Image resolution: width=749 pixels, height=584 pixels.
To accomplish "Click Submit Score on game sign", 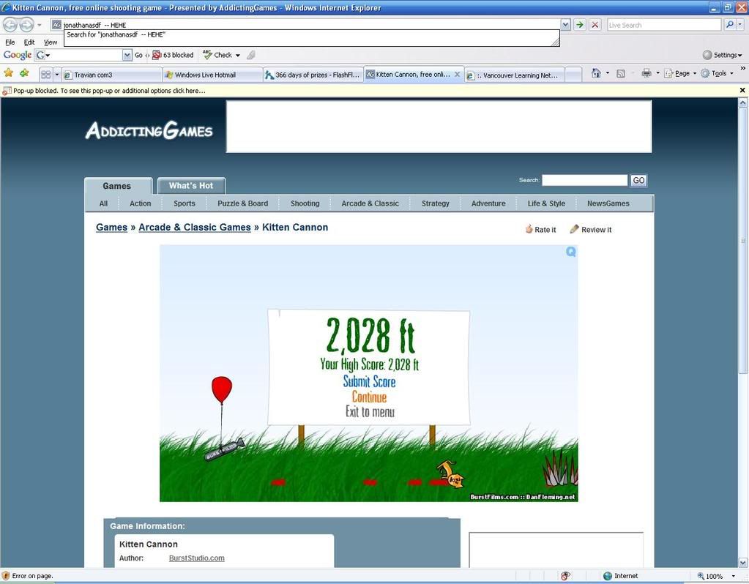I will coord(369,381).
